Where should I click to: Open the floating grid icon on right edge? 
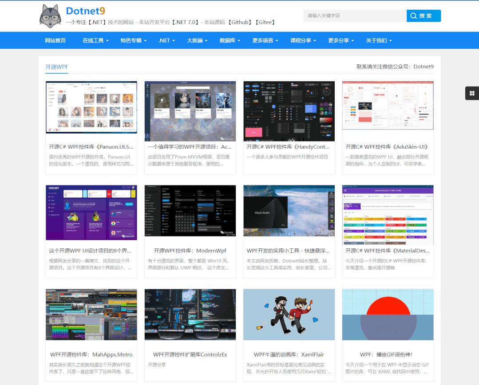(472, 93)
